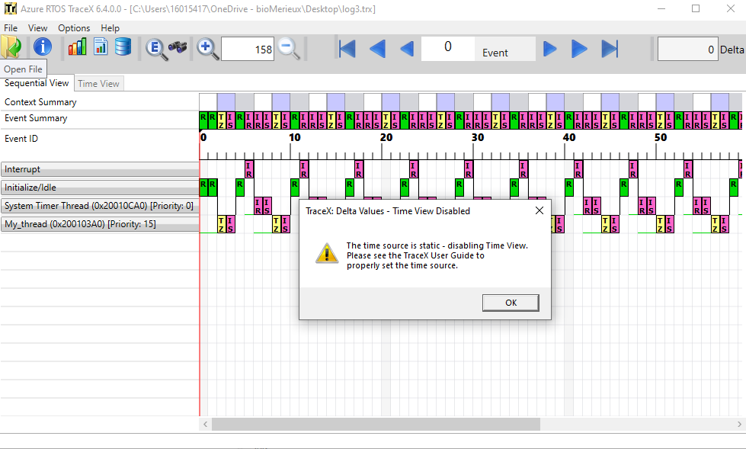Open the About info icon
The image size is (746, 449).
coord(43,47)
